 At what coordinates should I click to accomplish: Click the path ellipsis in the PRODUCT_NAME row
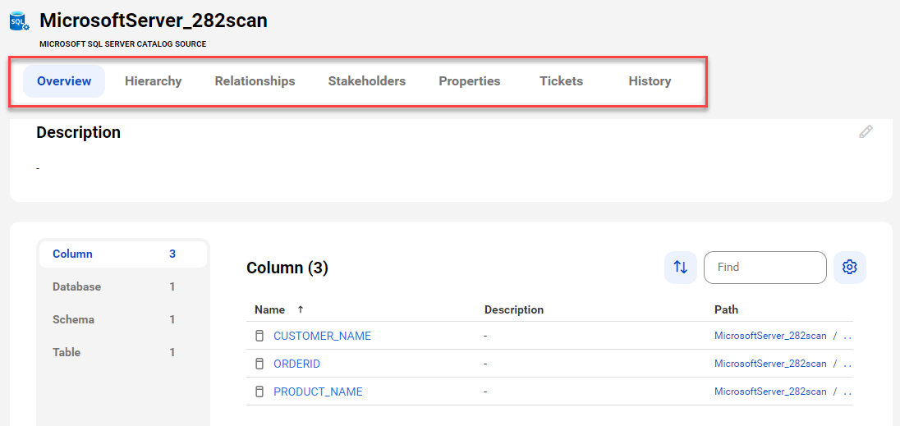(x=847, y=392)
